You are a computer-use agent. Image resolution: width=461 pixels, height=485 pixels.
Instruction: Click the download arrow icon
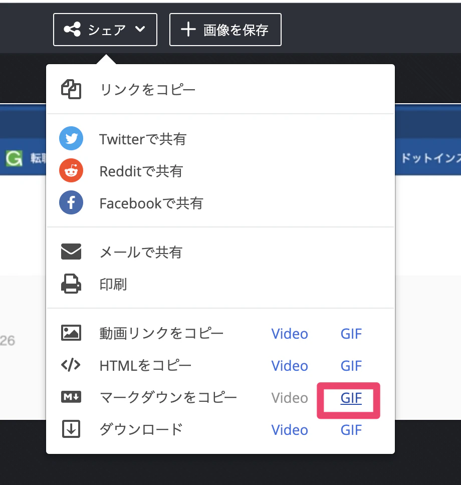tap(71, 429)
